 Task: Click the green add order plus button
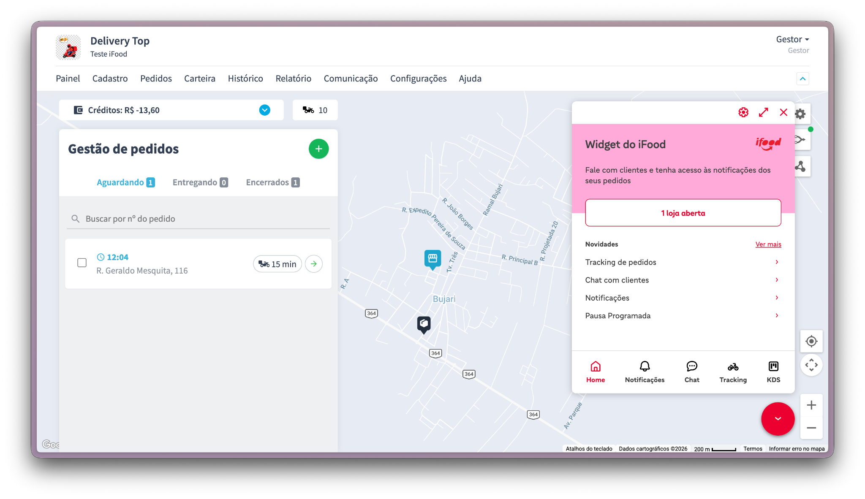pos(318,149)
